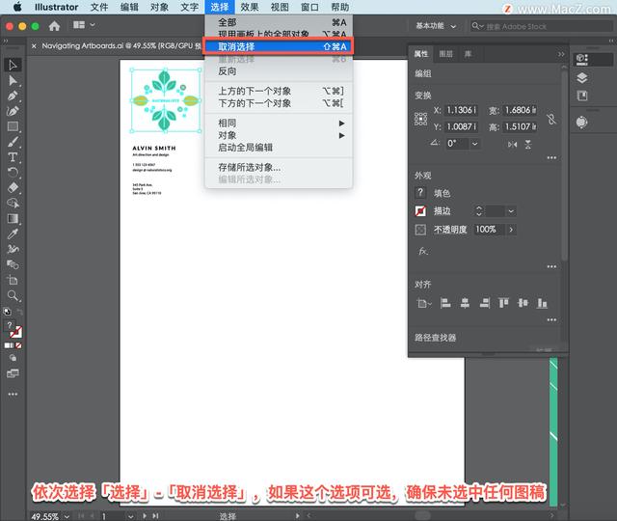Click Horizontal Align Right icon
This screenshot has height=521, width=617.
point(484,303)
